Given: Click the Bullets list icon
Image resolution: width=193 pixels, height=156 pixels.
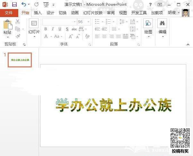Looking at the screenshot, I should pyautogui.click(x=97, y=22).
